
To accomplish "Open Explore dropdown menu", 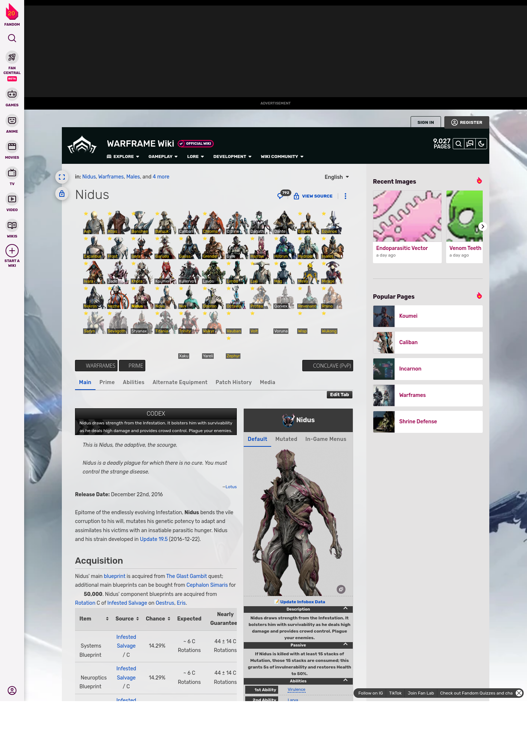I will 123,156.
